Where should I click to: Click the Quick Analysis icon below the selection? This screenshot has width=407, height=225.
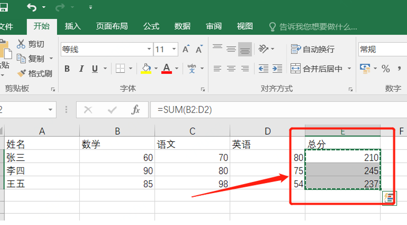389,198
